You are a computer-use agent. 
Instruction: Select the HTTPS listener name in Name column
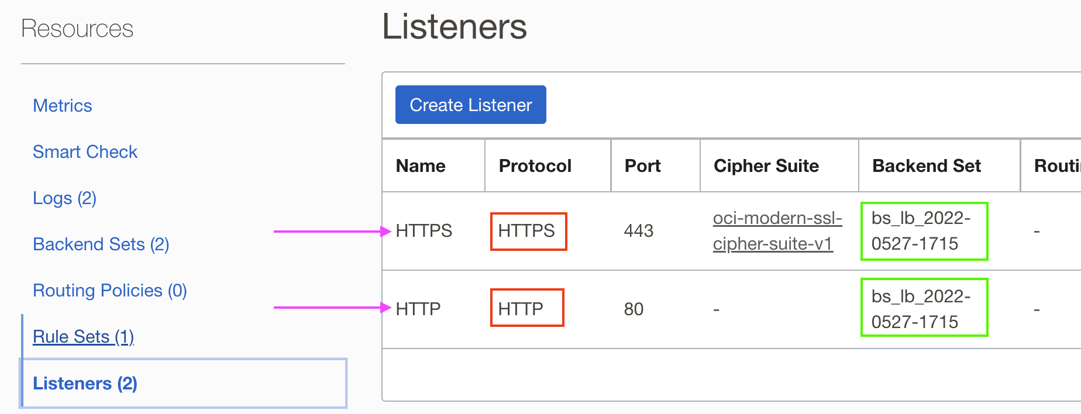click(x=424, y=231)
